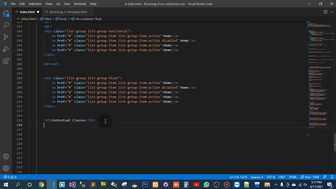Click the closing div tag on line 212
The image size is (336, 189).
click(49, 106)
